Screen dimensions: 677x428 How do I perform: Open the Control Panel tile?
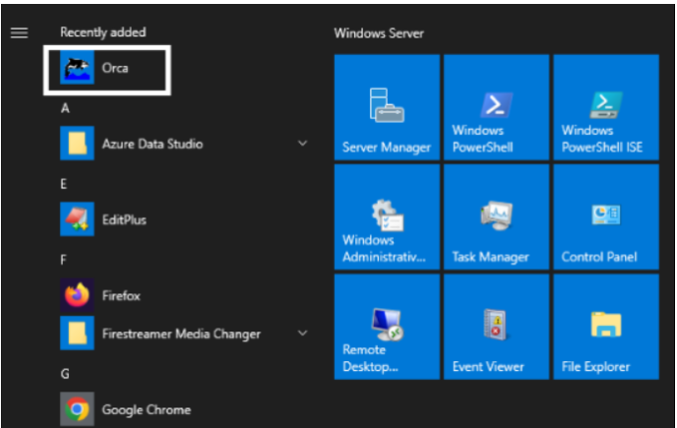tap(606, 216)
